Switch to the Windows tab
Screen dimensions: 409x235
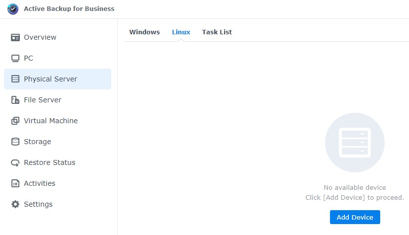[x=145, y=32]
